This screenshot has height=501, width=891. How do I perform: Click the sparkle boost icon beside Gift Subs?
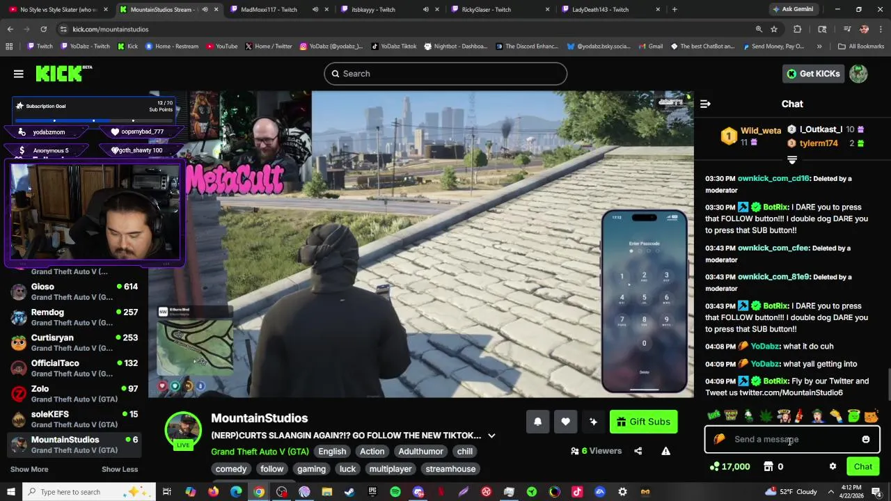pos(593,422)
